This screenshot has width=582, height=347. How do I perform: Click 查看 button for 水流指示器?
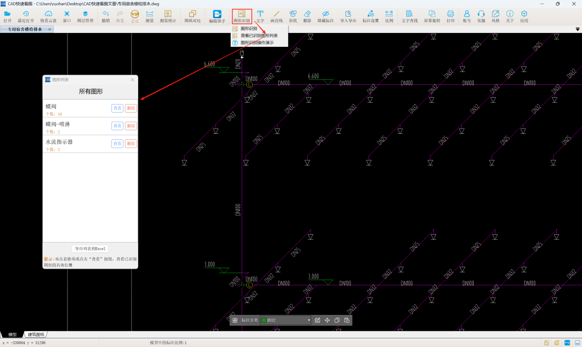[x=117, y=144]
